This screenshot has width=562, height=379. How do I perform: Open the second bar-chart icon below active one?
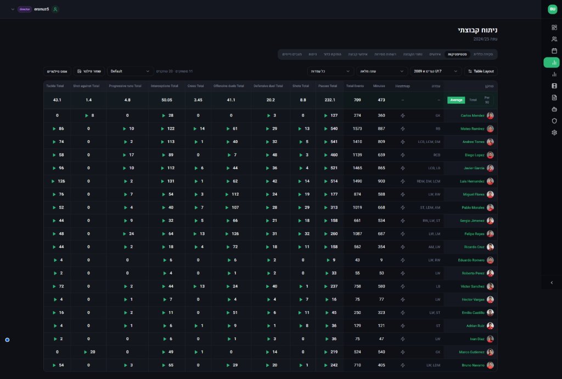(x=554, y=74)
